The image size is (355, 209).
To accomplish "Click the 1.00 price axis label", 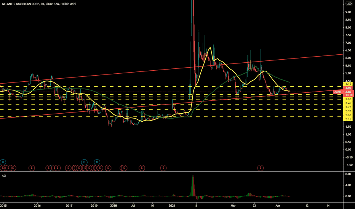I will point(348,135).
